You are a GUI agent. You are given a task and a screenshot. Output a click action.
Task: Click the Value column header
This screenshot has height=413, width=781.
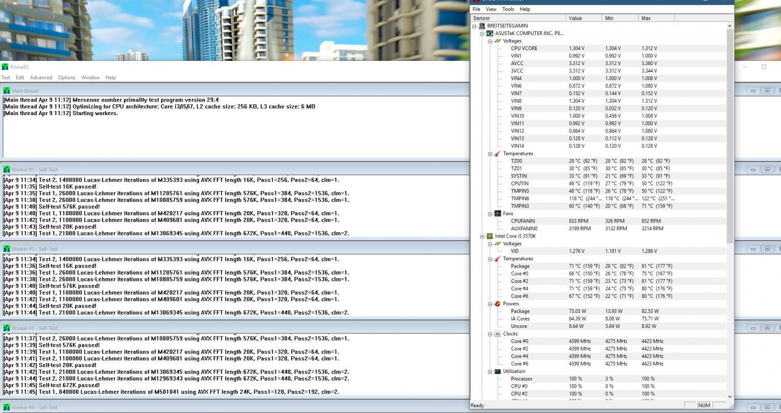tap(584, 18)
